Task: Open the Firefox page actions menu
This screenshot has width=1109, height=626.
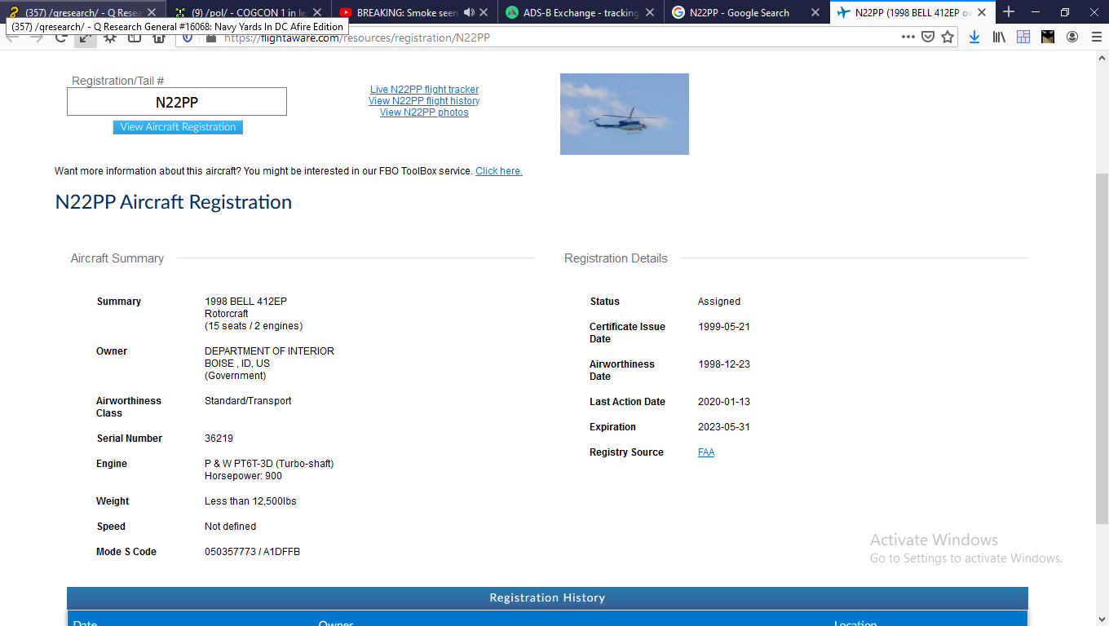Action: [908, 37]
